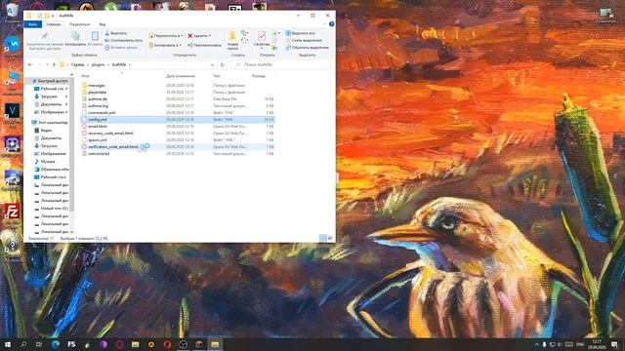This screenshot has height=351, width=625.
Task: Open the Файл ribbon tab
Action: (32, 24)
